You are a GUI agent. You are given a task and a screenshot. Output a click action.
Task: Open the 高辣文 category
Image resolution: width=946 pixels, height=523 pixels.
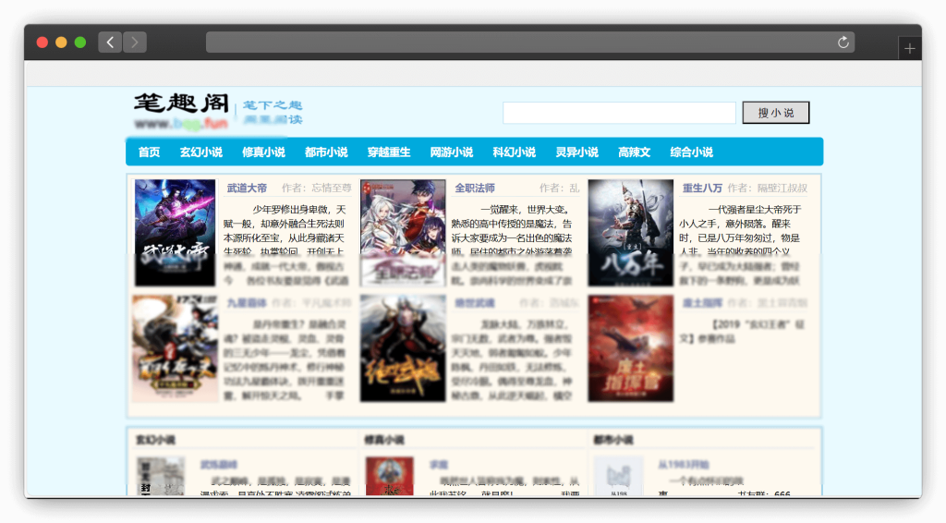coord(634,152)
